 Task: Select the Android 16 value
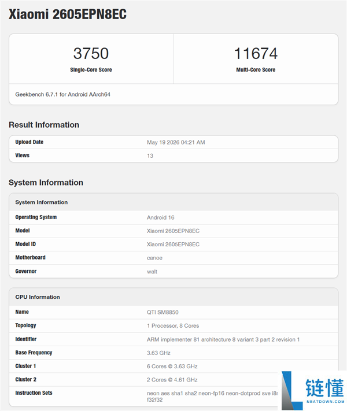tap(161, 217)
